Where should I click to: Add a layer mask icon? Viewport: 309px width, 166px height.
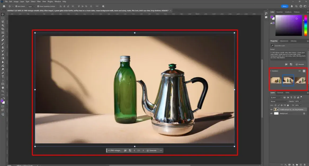289,165
